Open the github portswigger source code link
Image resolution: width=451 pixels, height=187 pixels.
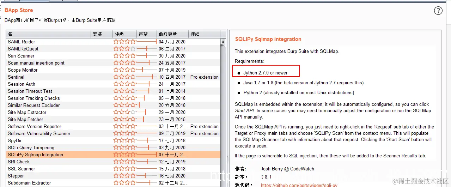(299, 185)
